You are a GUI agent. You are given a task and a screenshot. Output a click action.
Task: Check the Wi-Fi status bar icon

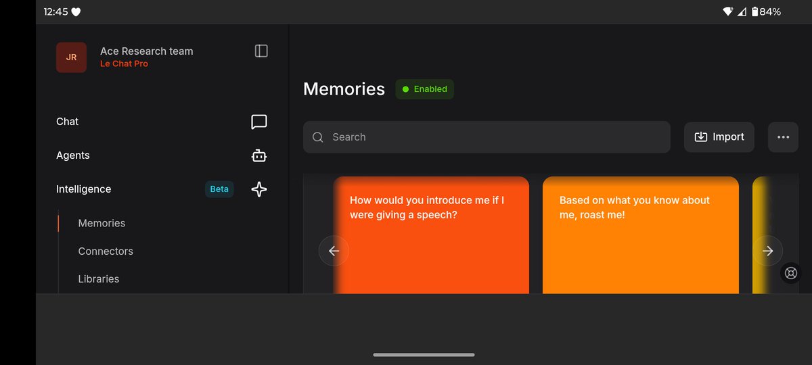click(x=728, y=11)
